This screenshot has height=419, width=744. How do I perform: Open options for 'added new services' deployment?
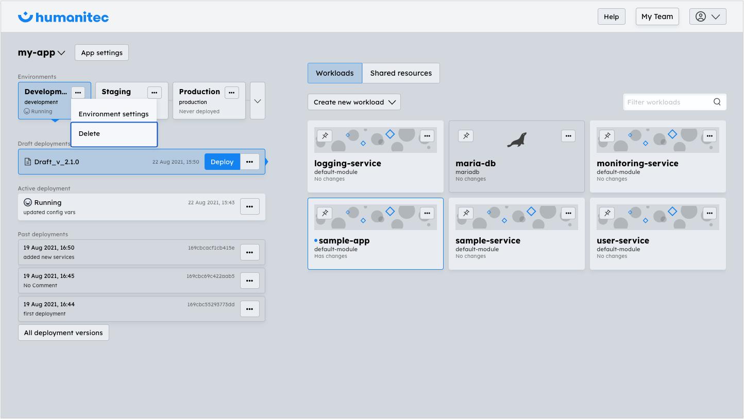pyautogui.click(x=250, y=252)
